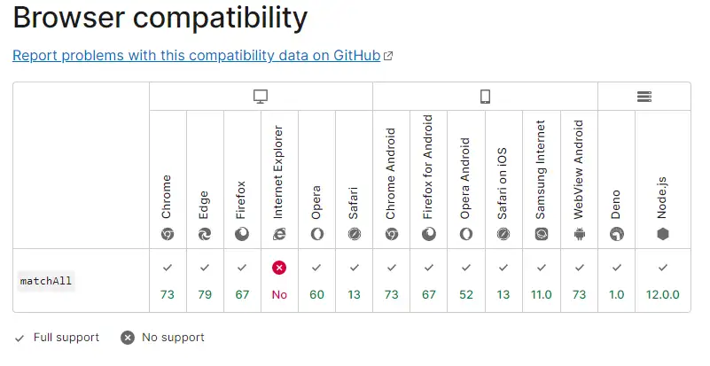Screen dimensions: 710x366
Task: Open the GitHub compatibility data report link
Action: (197, 55)
